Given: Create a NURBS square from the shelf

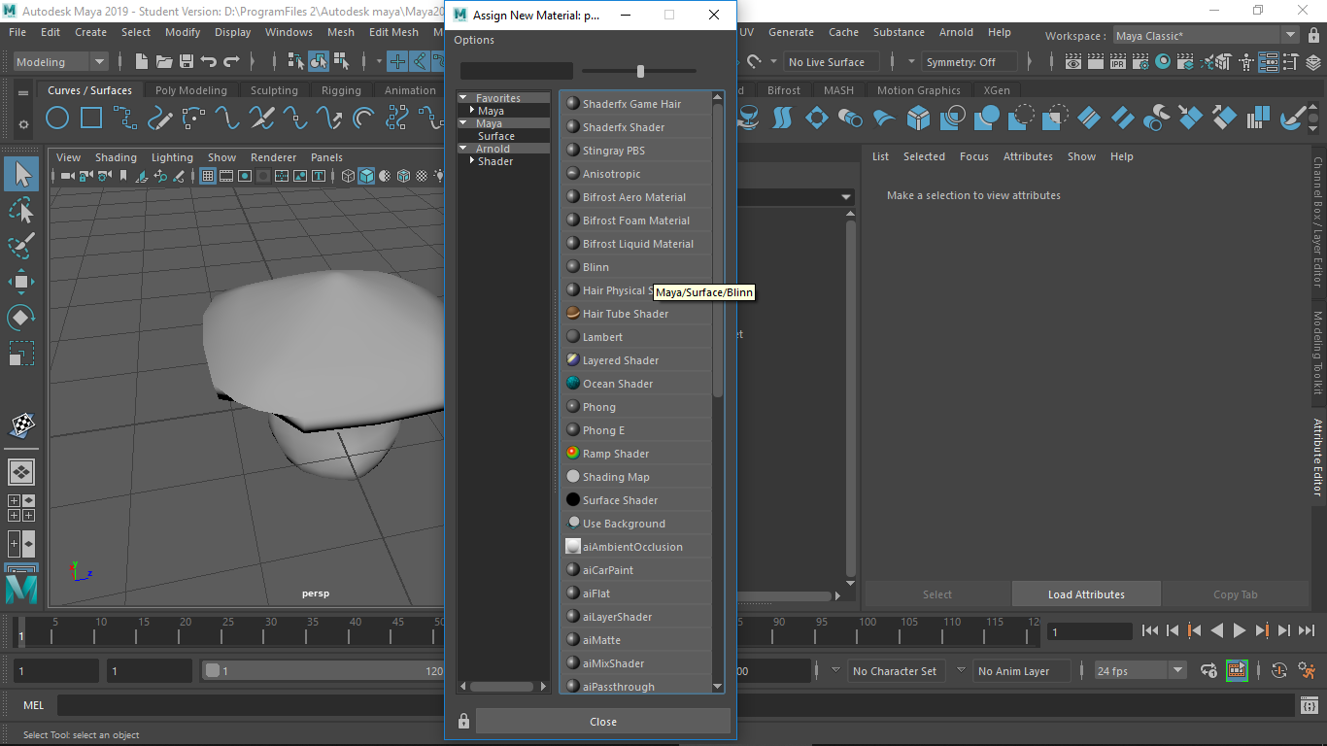Looking at the screenshot, I should [91, 119].
